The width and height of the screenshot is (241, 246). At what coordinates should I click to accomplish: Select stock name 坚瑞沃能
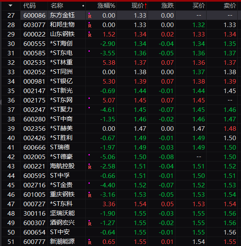click(x=62, y=213)
